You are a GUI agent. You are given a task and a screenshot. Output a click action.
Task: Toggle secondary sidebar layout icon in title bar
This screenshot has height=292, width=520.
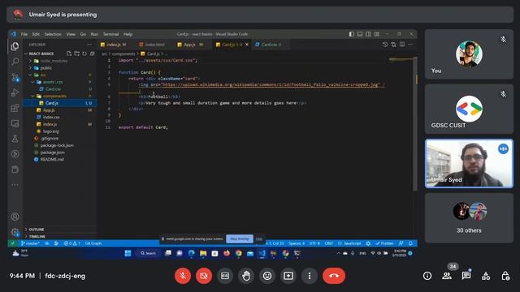pyautogui.click(x=368, y=34)
